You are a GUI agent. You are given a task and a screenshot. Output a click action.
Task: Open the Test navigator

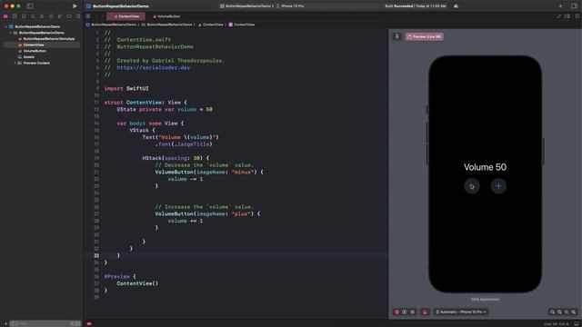coord(51,16)
